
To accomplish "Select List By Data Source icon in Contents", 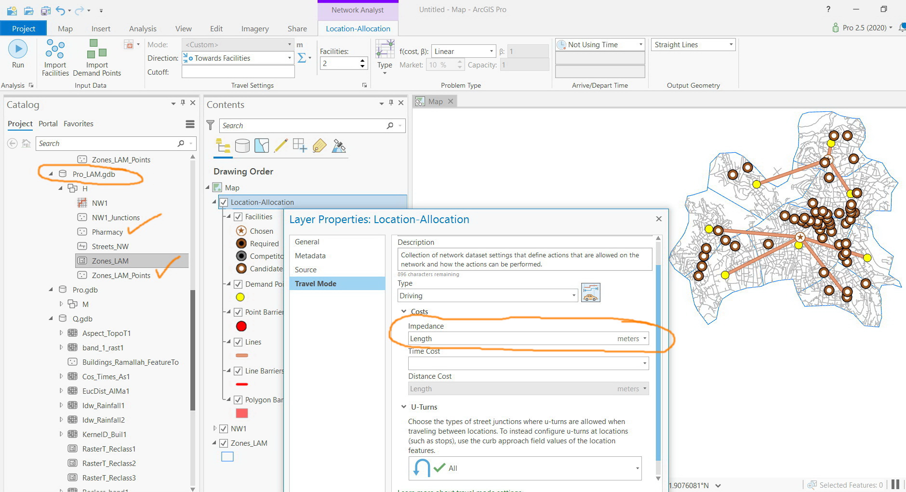I will pos(242,146).
